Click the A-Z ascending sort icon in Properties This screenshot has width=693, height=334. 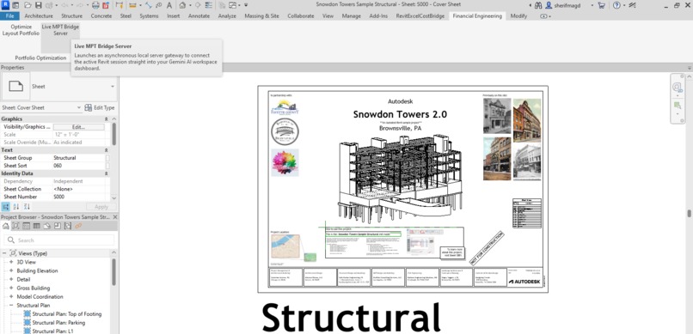[16, 206]
